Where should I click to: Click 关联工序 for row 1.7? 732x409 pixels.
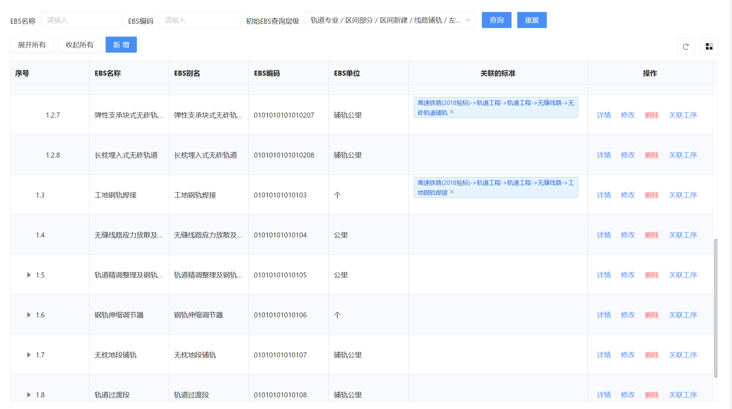coord(683,355)
